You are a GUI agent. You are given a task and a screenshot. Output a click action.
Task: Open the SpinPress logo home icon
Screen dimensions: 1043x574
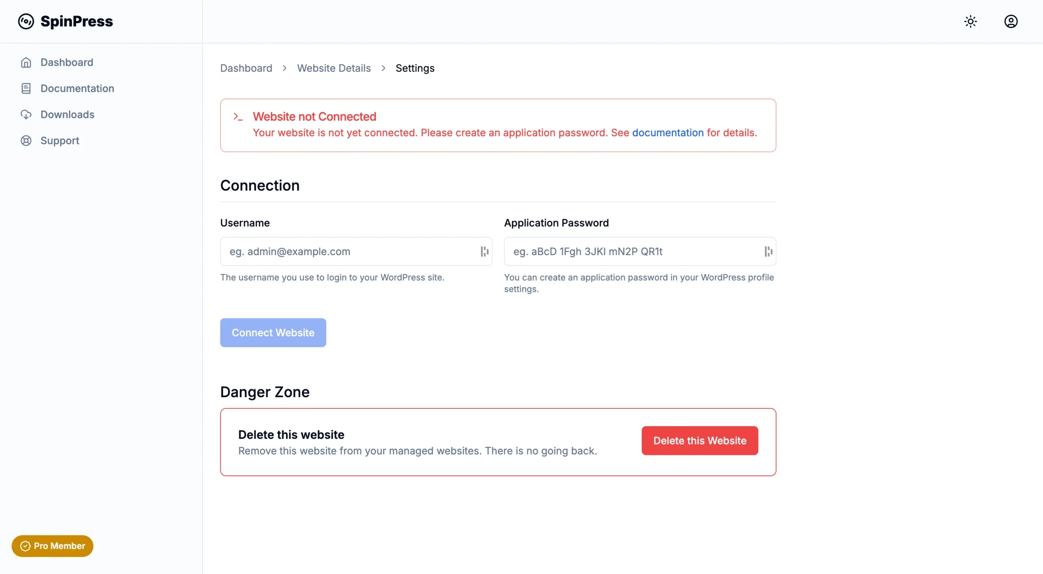coord(26,21)
